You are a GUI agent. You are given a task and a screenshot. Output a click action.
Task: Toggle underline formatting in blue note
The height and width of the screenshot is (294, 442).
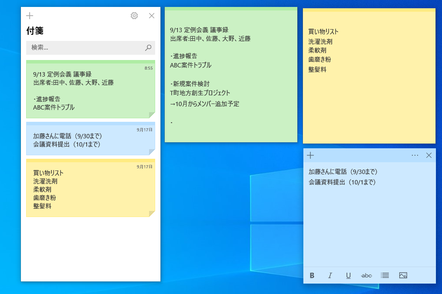(x=348, y=275)
